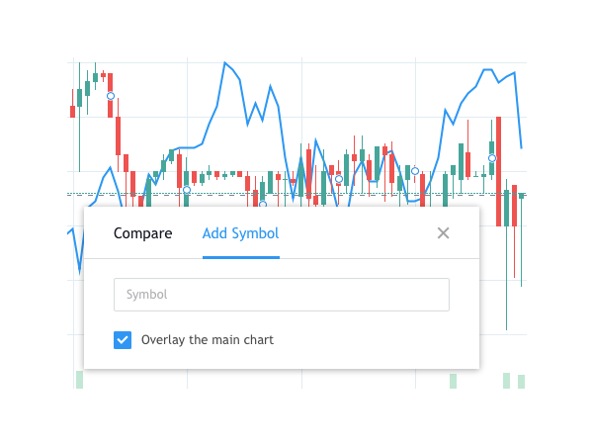This screenshot has width=593, height=445.
Task: Select the tallest red candlestick near right edge
Action: [498, 171]
